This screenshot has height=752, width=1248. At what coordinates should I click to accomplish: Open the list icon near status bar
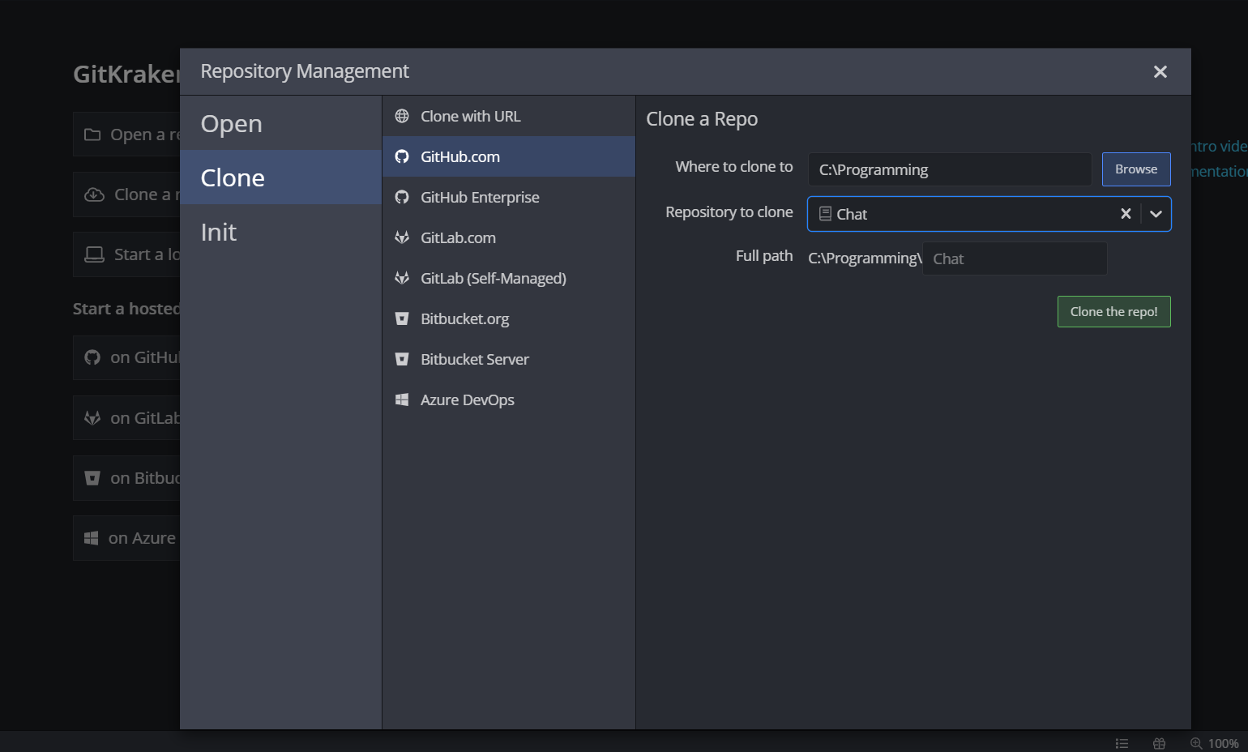[1122, 742]
